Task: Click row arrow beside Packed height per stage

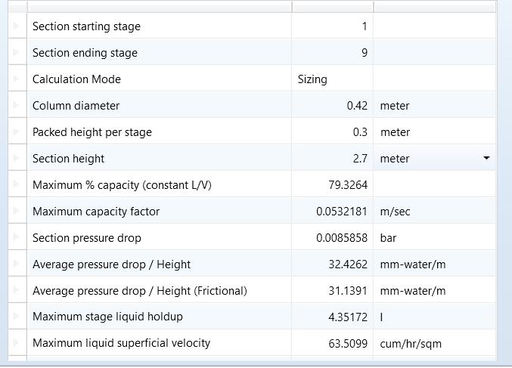Action: (17, 132)
